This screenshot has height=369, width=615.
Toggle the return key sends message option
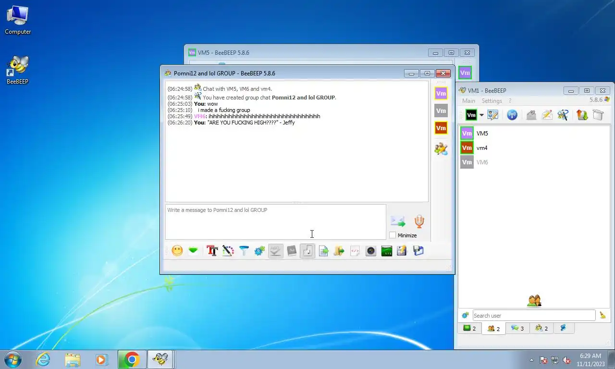[x=307, y=251]
